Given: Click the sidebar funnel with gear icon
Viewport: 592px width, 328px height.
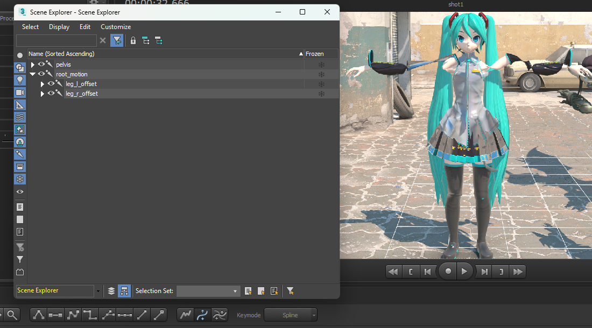Looking at the screenshot, I should [20, 247].
